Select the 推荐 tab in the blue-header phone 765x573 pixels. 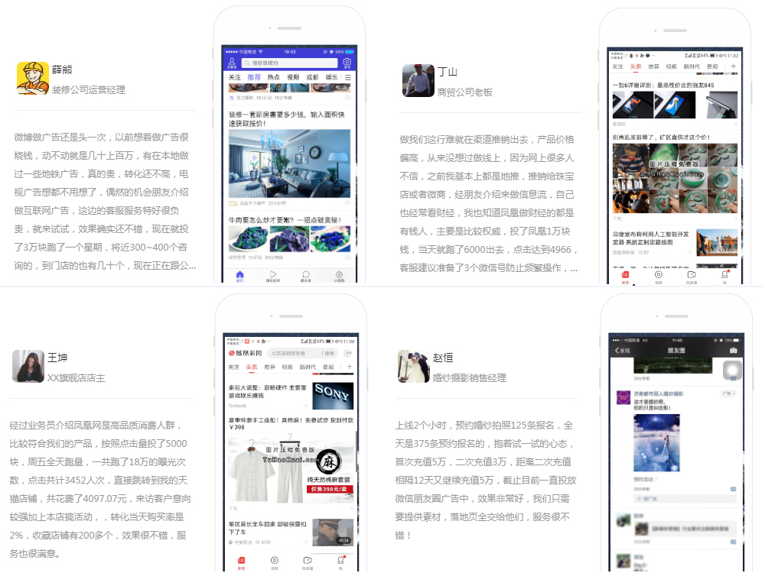pyautogui.click(x=254, y=77)
